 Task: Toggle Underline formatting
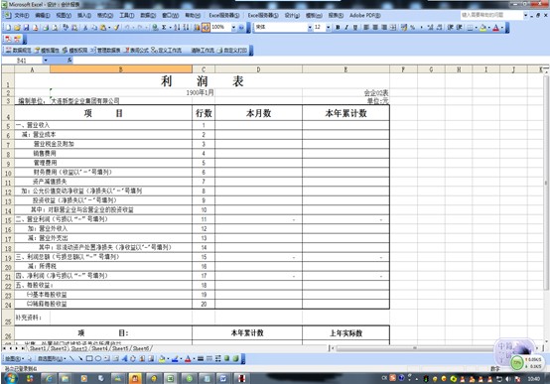[x=355, y=27]
